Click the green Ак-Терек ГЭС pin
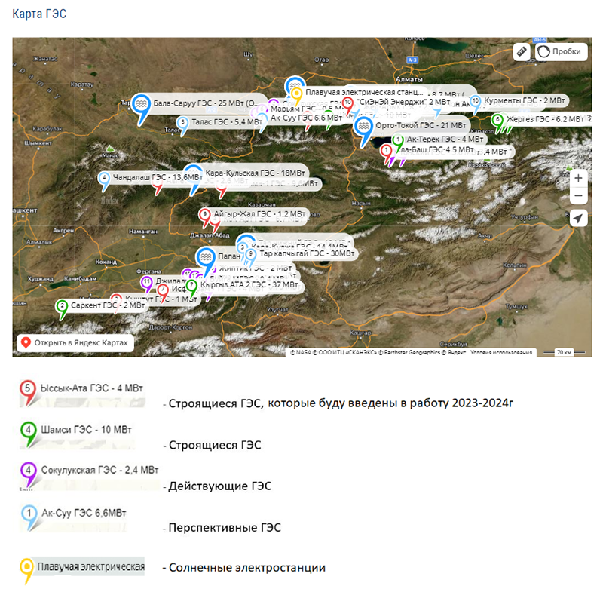The height and width of the screenshot is (598, 603). click(x=398, y=139)
